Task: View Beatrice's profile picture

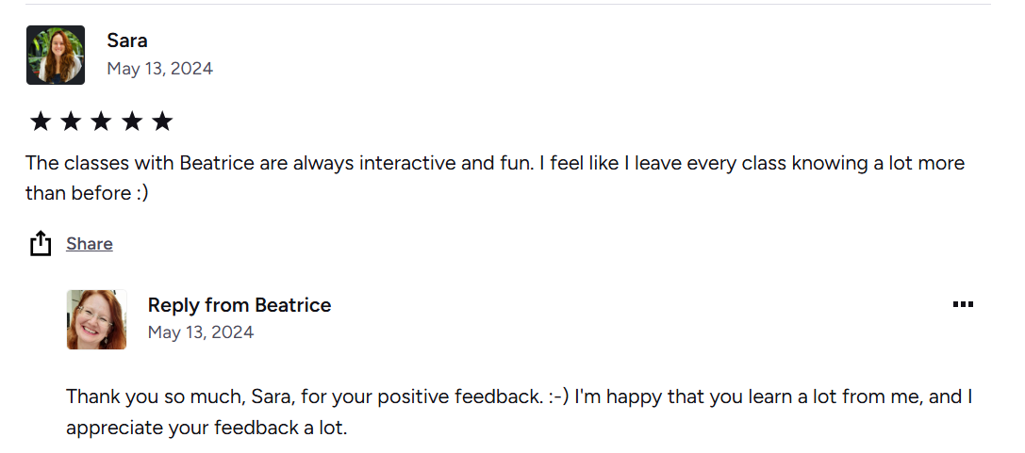Action: [x=96, y=319]
